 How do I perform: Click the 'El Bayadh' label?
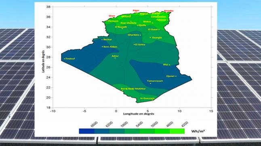coord(121,27)
